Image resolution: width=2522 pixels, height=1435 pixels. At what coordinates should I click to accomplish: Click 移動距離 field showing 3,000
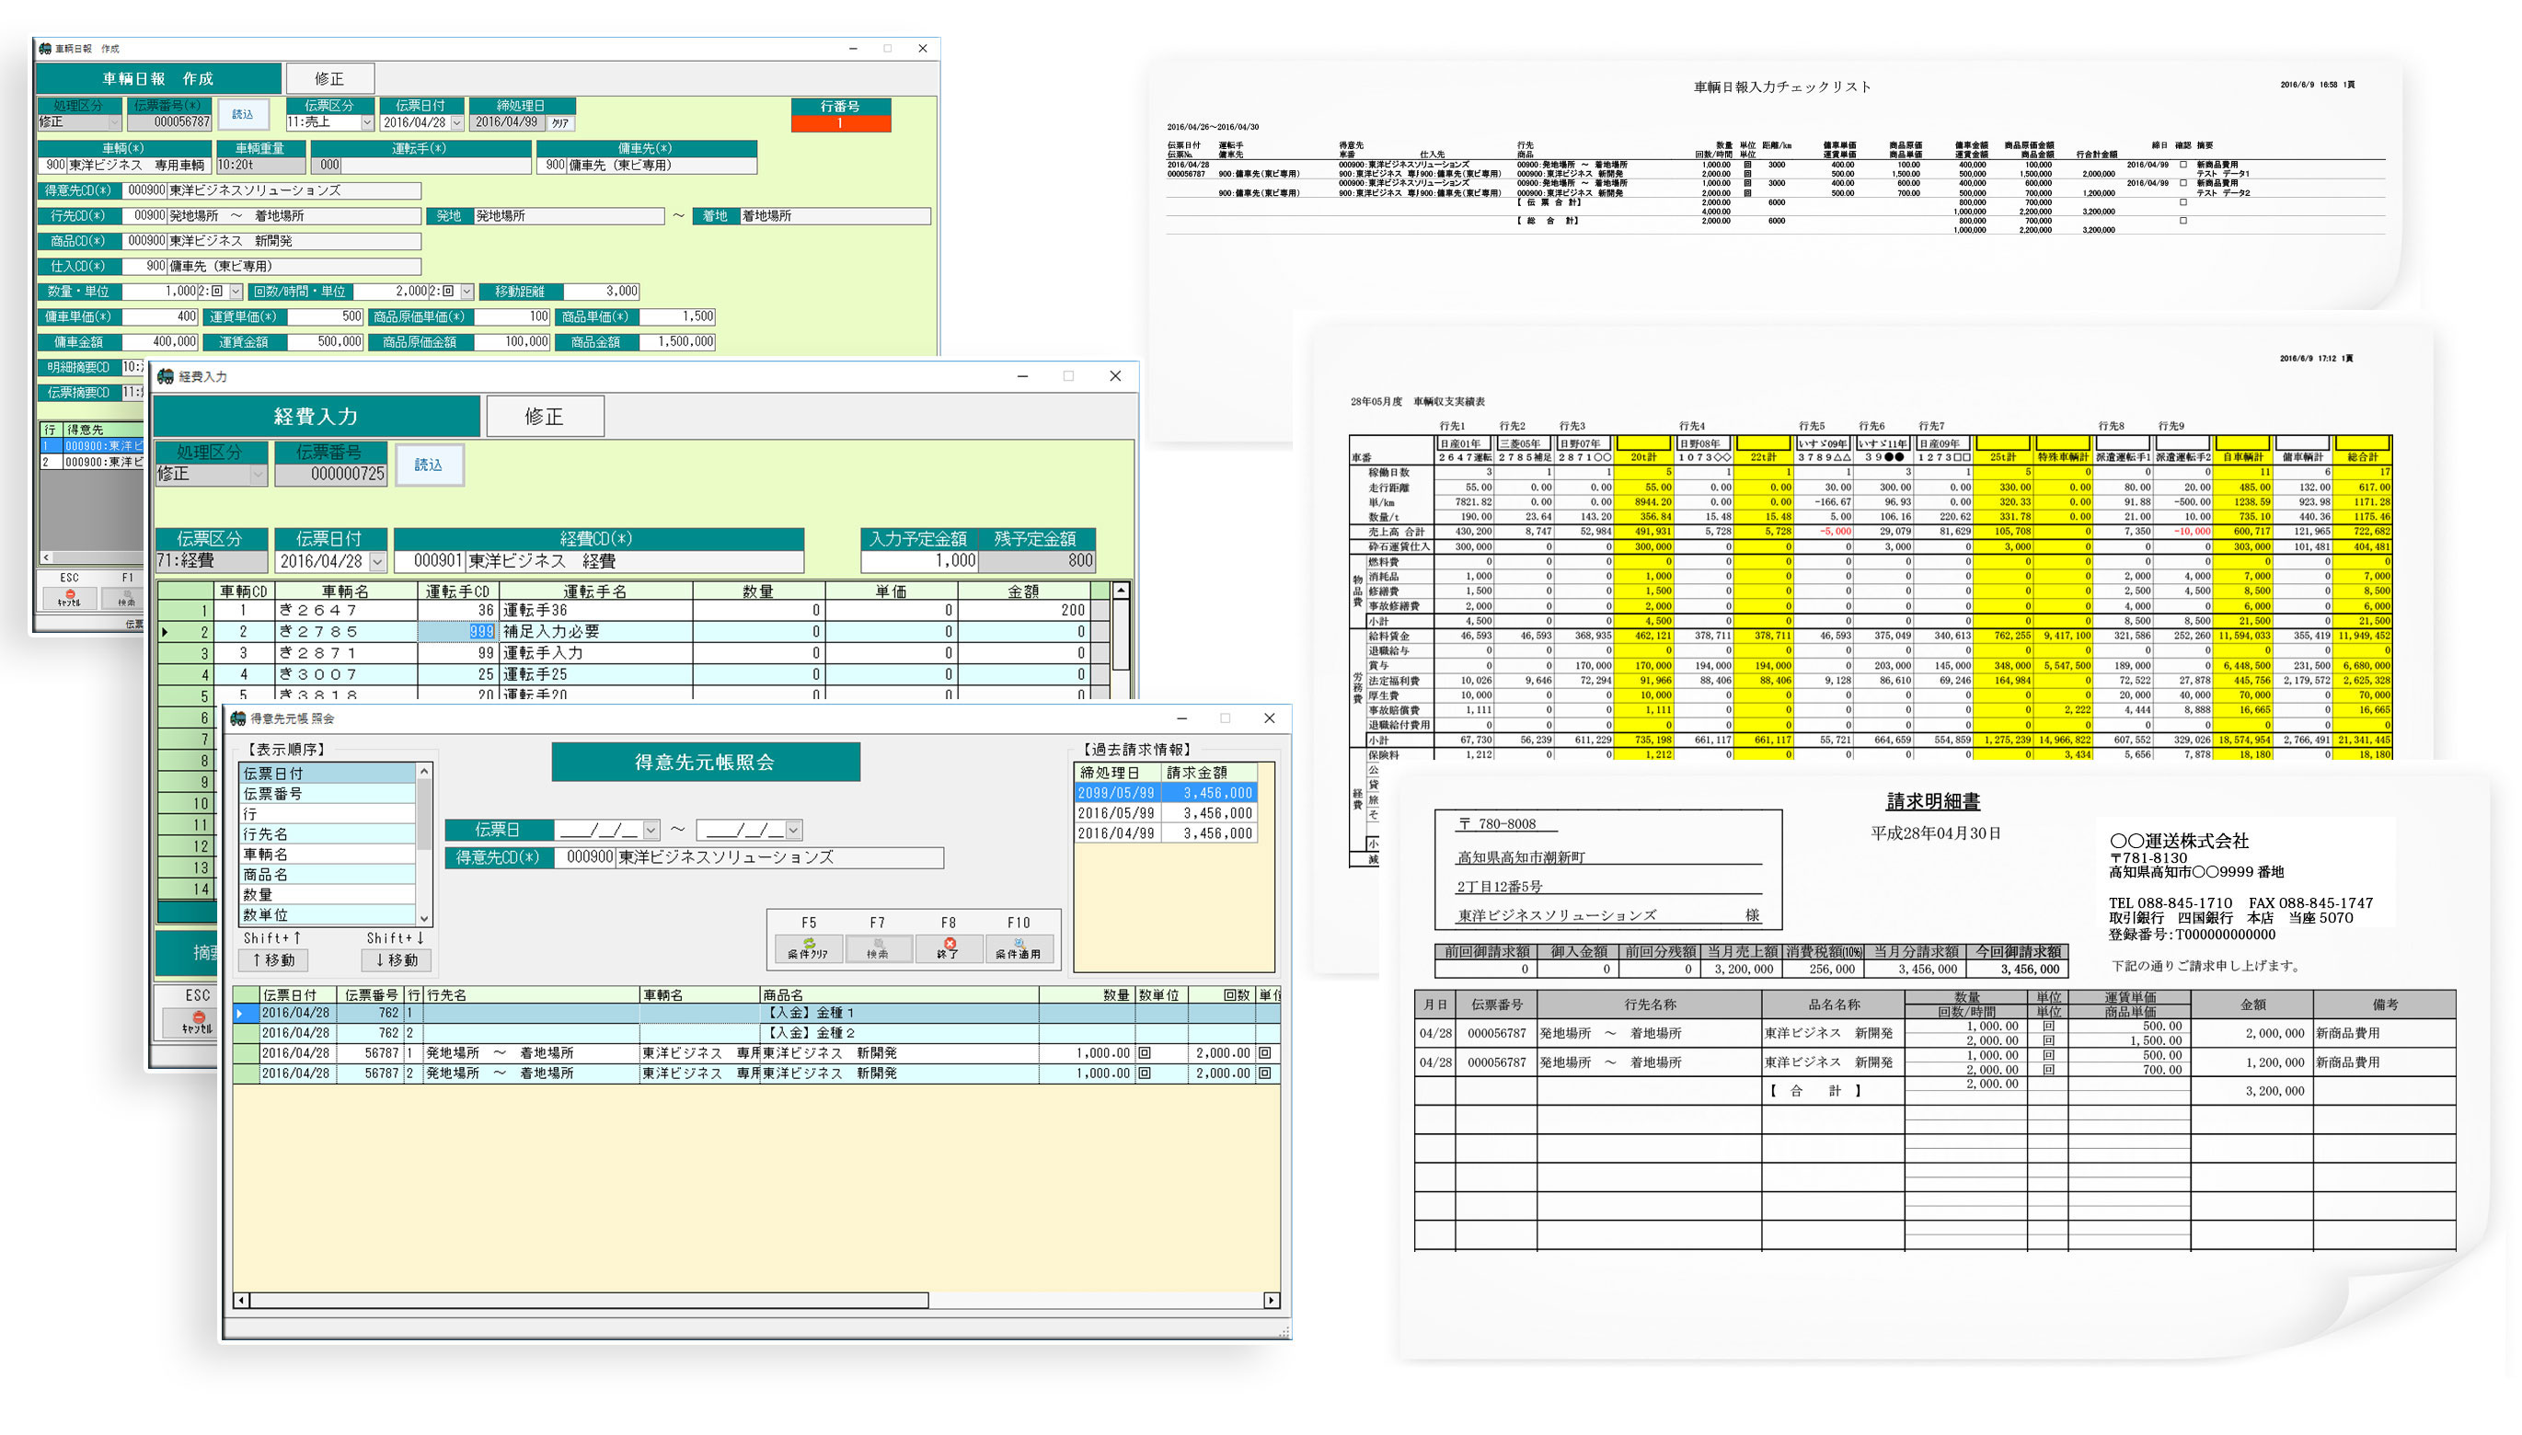[601, 292]
